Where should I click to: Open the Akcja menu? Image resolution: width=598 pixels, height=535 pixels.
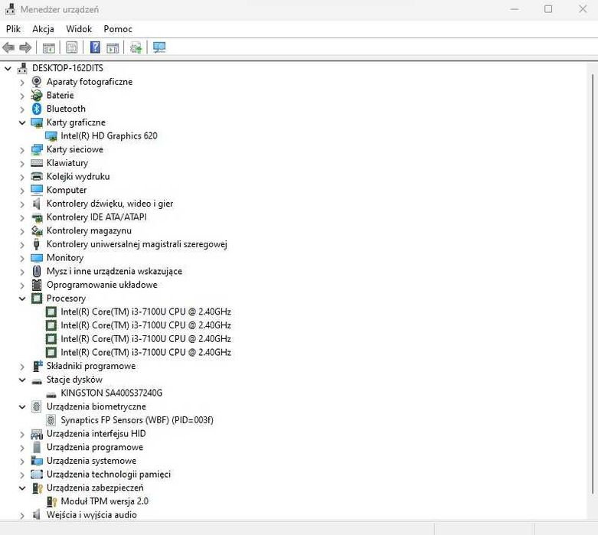tap(43, 29)
